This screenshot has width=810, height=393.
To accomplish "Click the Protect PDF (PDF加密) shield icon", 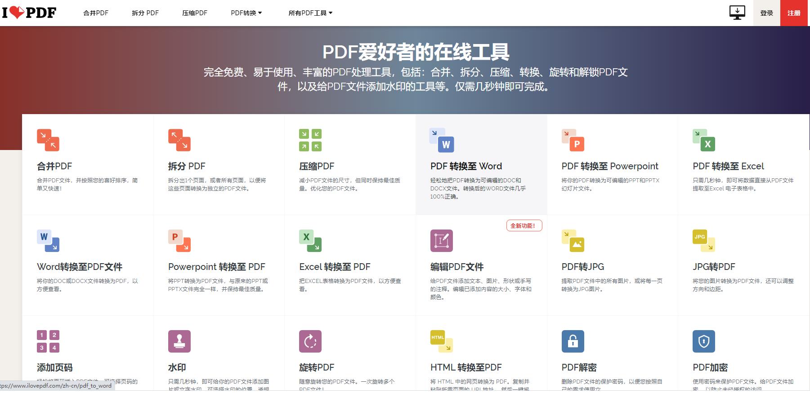I will pyautogui.click(x=704, y=341).
